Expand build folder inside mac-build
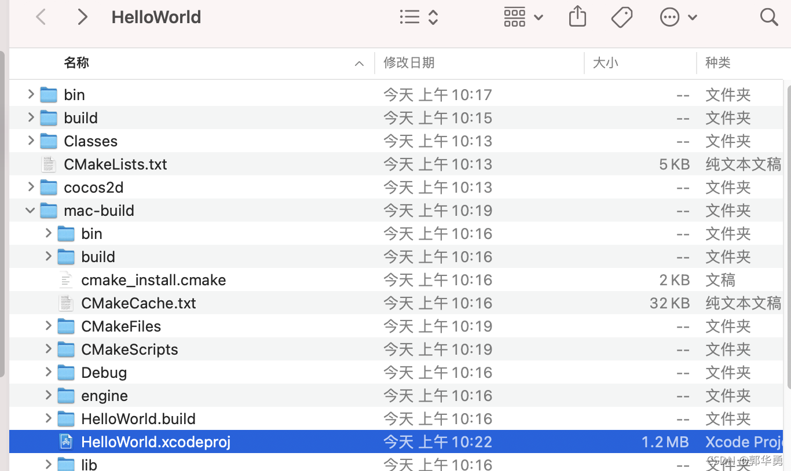Viewport: 791px width, 471px height. point(49,256)
